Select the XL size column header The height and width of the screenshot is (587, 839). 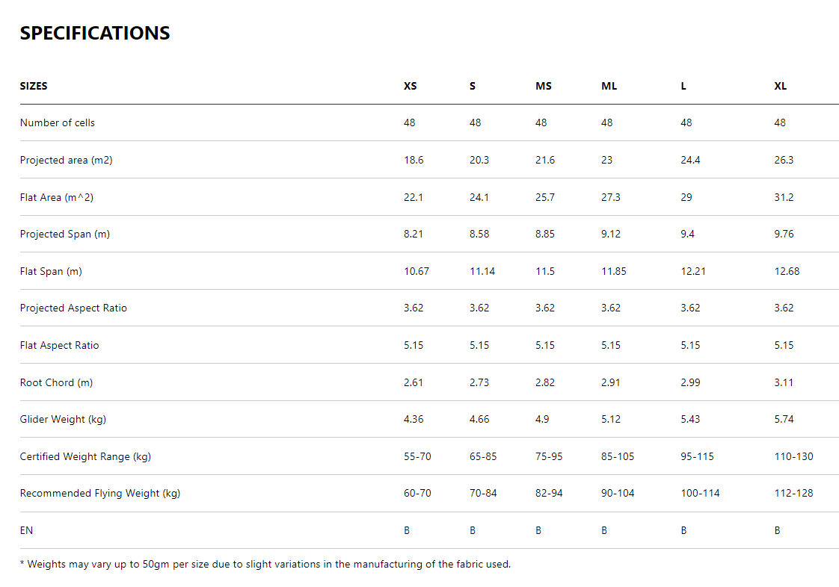point(781,86)
